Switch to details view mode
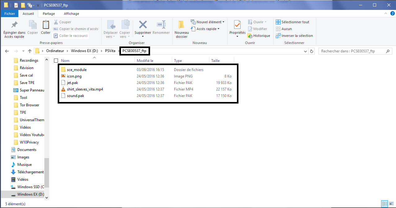 click(x=385, y=204)
